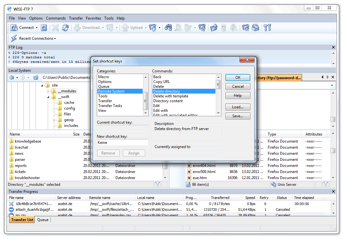Click the Connect toolbar icon
Image resolution: width=344 pixels, height=239 pixels.
pos(14,28)
